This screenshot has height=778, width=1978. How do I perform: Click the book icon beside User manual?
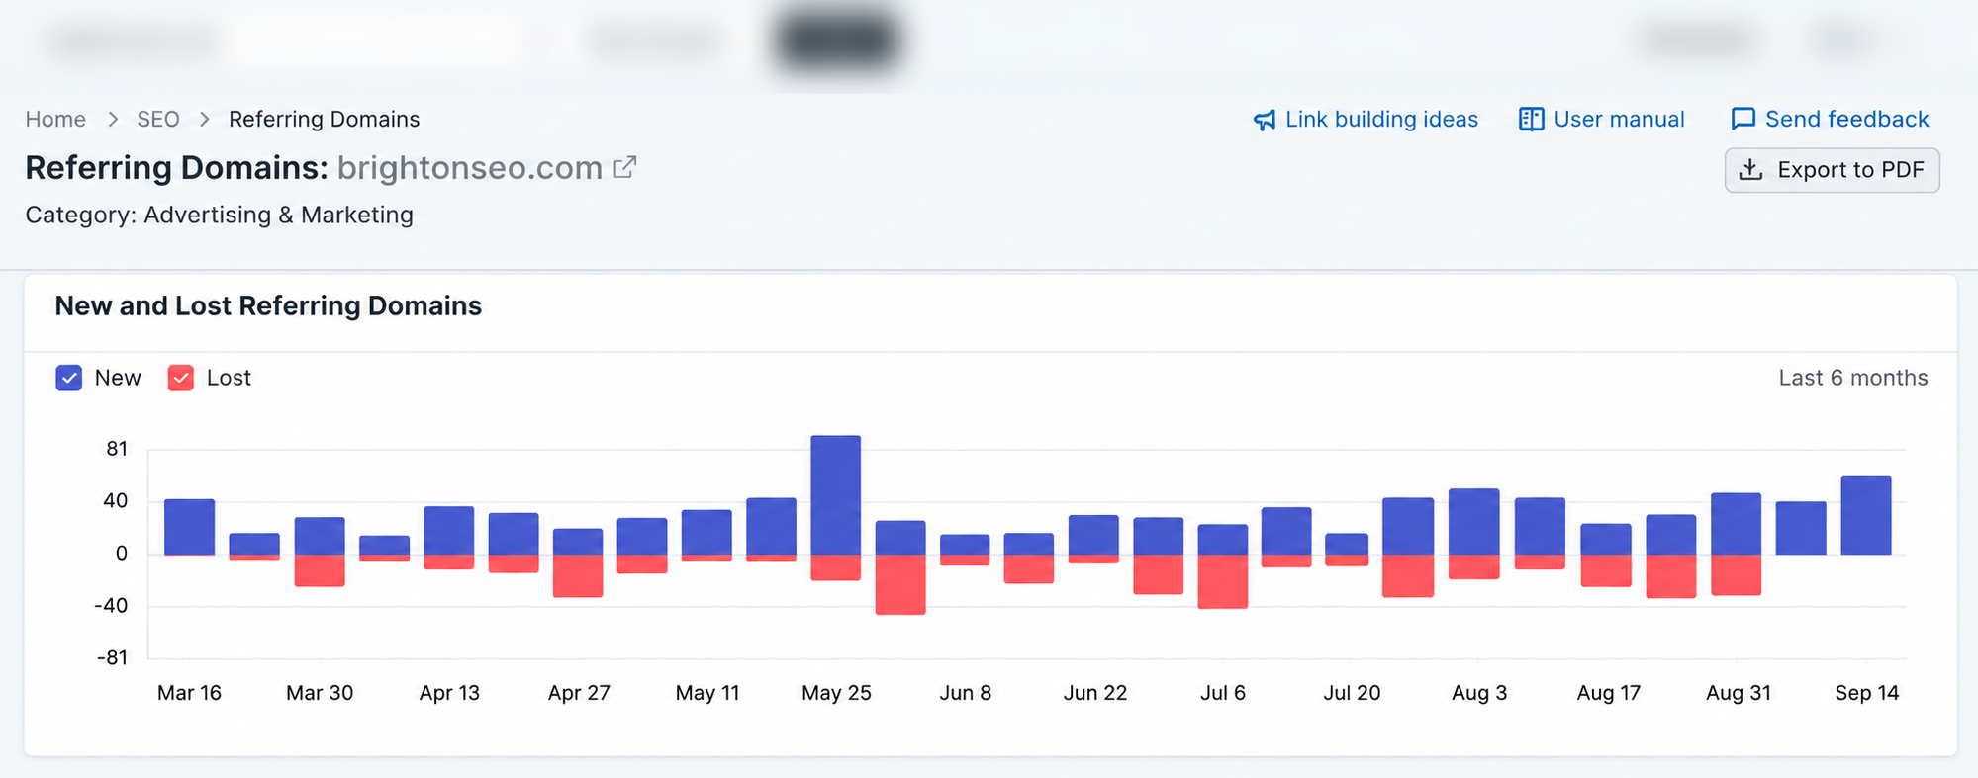[x=1531, y=120]
